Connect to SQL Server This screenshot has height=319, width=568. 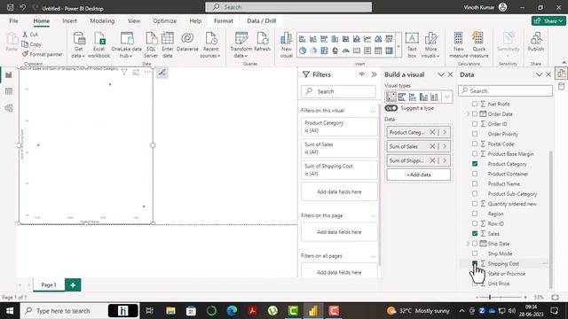point(151,45)
